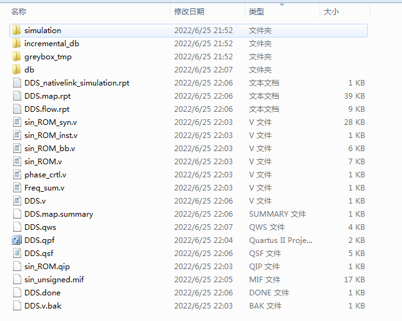Select the file name sin_ROM_inst.v
Image resolution: width=402 pixels, height=321 pixels.
pyautogui.click(x=51, y=136)
